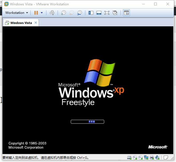The image size is (176, 162).
Task: Toggle the thumbnail bar view
Action: point(99,13)
